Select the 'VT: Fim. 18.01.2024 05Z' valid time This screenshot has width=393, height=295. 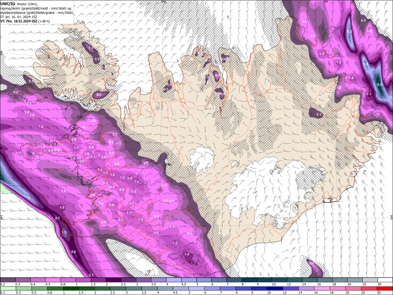(19, 21)
